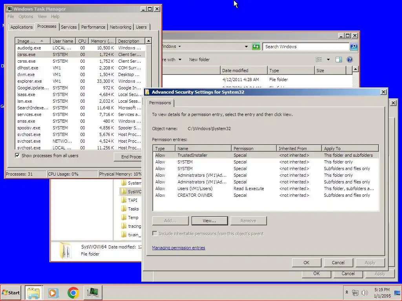
Task: Sort files by Date modified column
Action: pos(243,71)
